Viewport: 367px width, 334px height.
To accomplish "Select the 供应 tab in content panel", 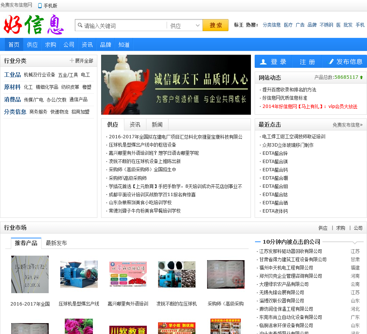I will pyautogui.click(x=113, y=124).
